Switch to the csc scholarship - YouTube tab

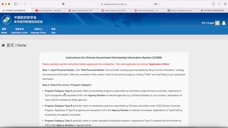coord(48,10)
